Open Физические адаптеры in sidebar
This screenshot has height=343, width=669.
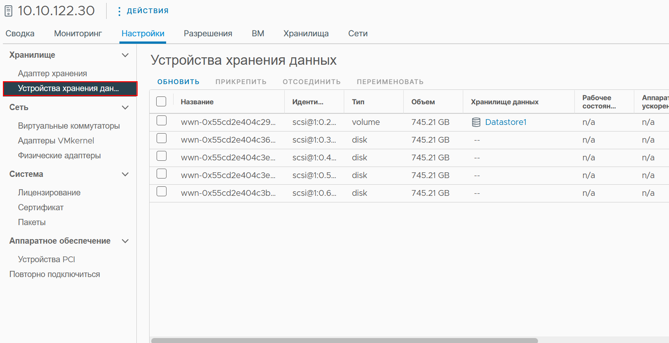(59, 155)
